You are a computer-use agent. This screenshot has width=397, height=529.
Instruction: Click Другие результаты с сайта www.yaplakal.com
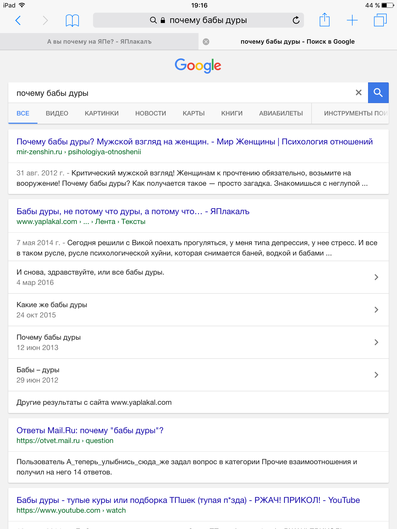tap(94, 402)
